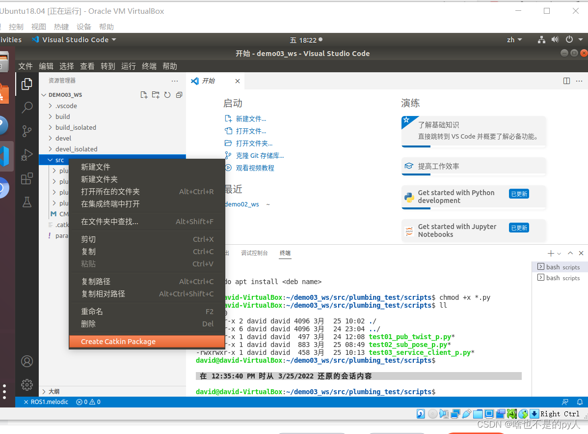
Task: Click the New File icon in DEMO03_WS header
Action: click(x=144, y=94)
